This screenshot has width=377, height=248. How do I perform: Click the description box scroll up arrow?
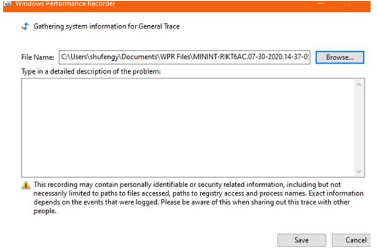(x=358, y=85)
